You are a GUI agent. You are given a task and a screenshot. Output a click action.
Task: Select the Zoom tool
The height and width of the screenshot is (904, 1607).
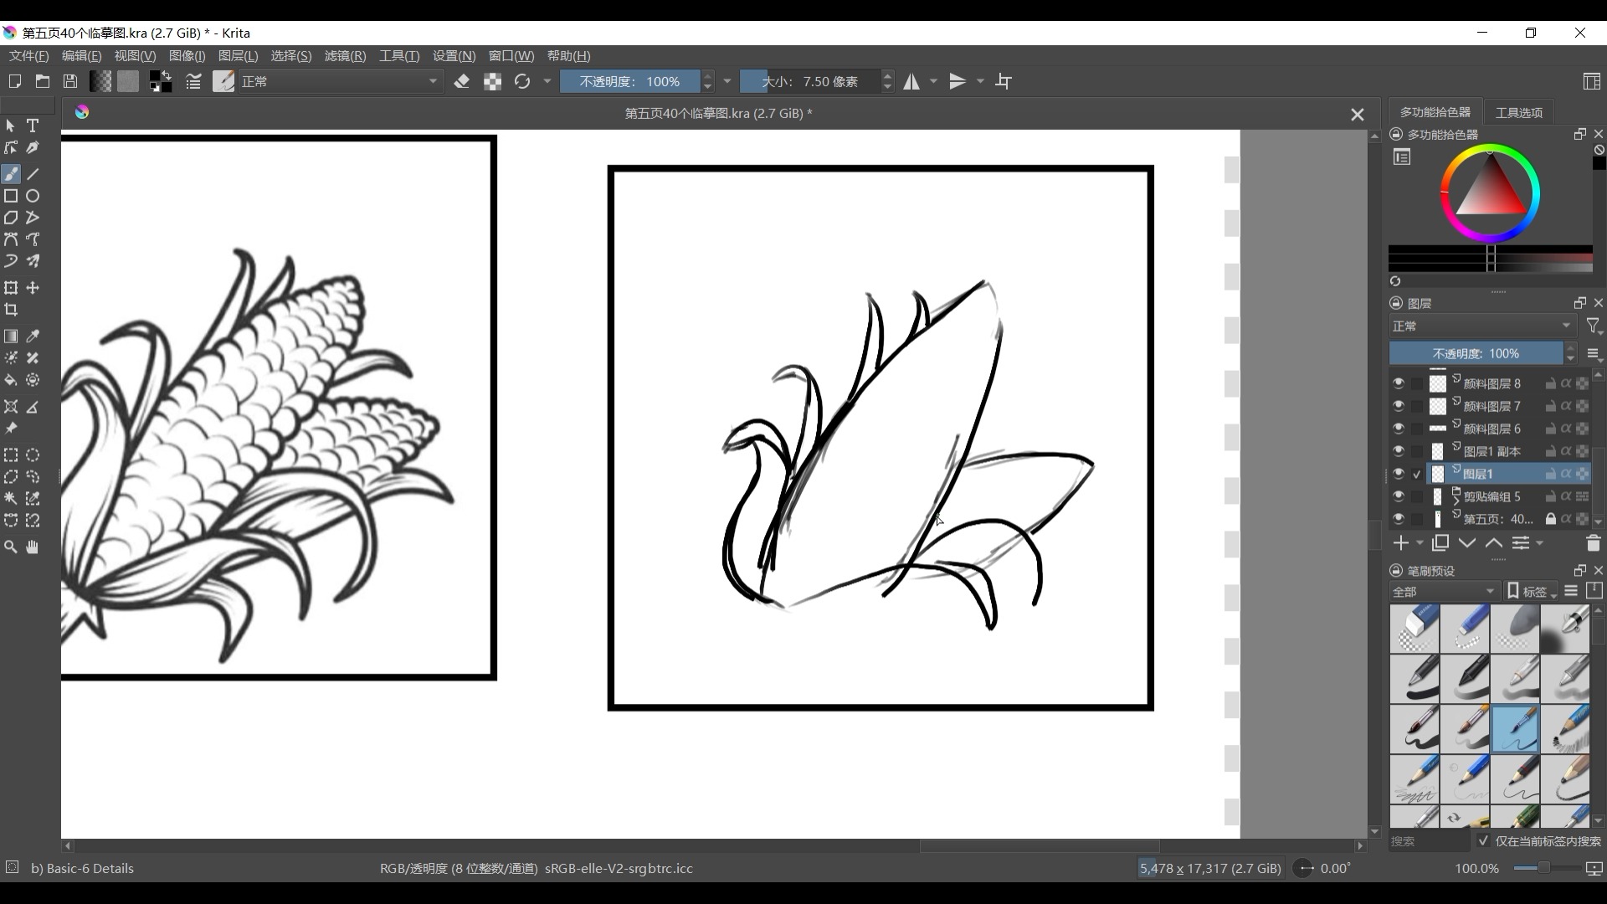11,547
